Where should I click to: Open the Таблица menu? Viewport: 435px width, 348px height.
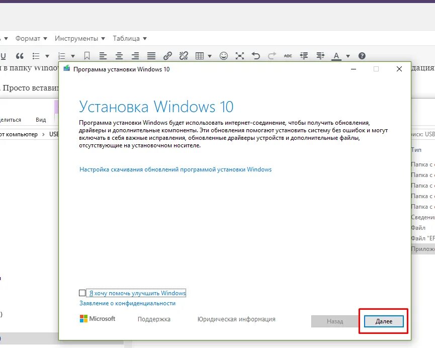(x=130, y=38)
